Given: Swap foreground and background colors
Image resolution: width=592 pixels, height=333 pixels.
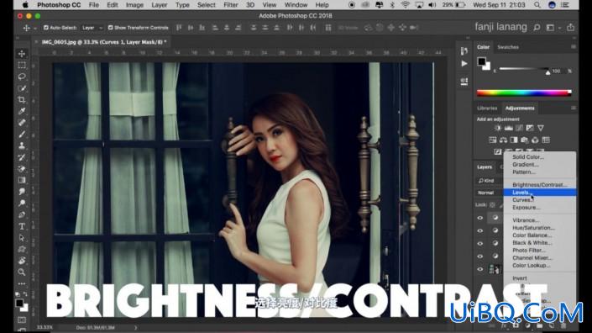Looking at the screenshot, I should click(x=26, y=293).
